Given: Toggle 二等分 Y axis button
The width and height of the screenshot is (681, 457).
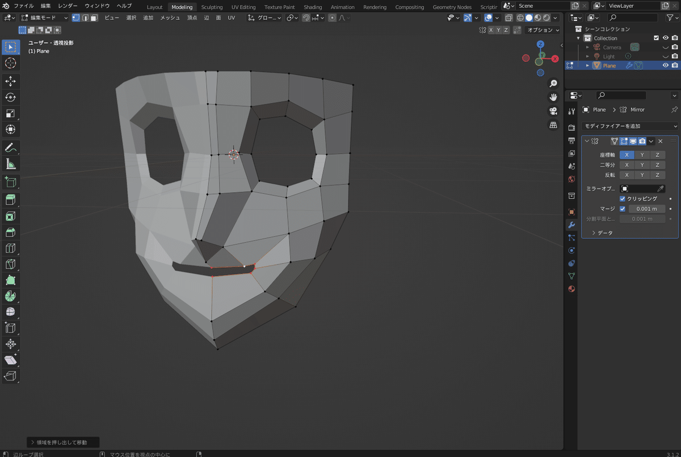Looking at the screenshot, I should 642,165.
